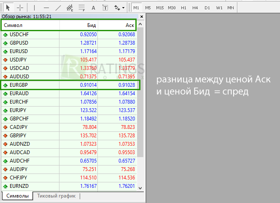Switch to M1 timeframe
The image size is (280, 203).
pos(136,8)
